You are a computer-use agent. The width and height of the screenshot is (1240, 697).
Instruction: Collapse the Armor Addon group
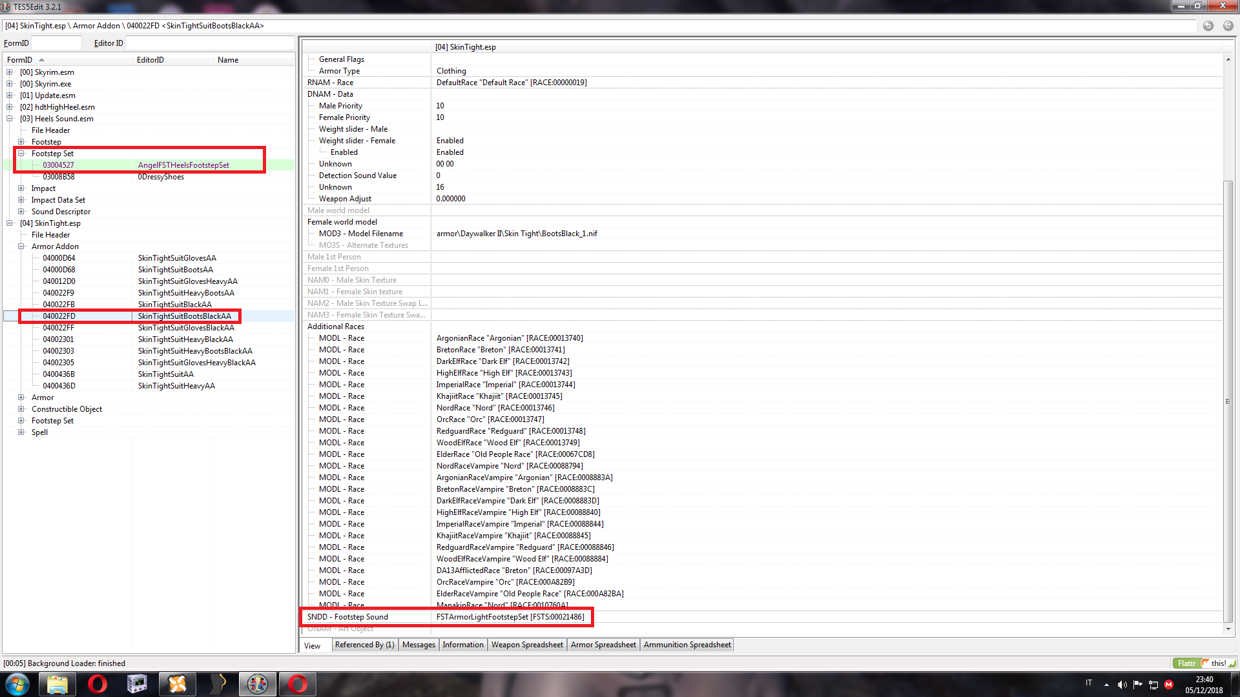point(21,247)
